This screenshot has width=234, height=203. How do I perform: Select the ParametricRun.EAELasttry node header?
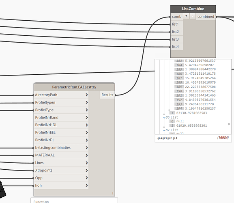pyautogui.click(x=74, y=87)
